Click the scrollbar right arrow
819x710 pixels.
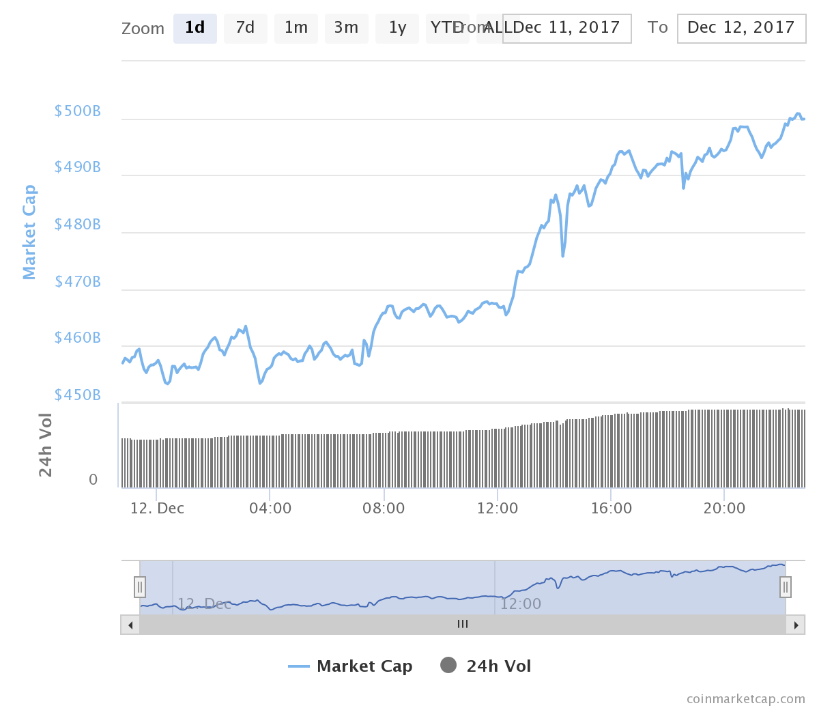coord(795,625)
